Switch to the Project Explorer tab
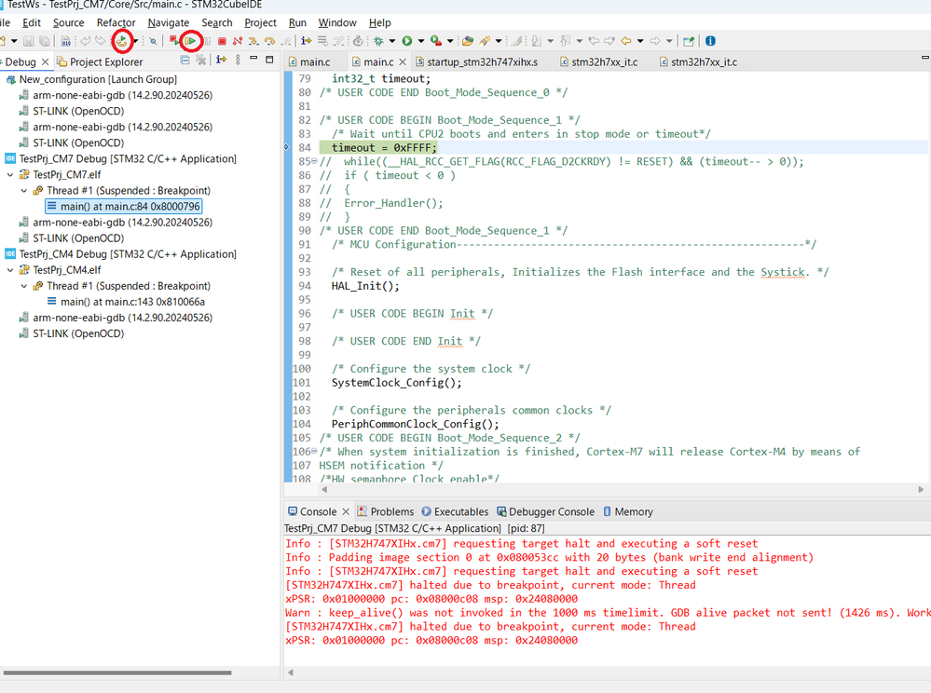The height and width of the screenshot is (693, 931). [x=99, y=62]
